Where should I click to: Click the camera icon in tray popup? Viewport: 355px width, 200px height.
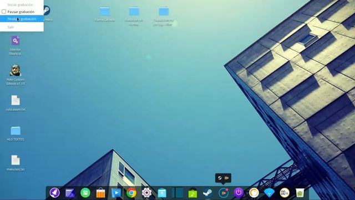click(x=227, y=178)
